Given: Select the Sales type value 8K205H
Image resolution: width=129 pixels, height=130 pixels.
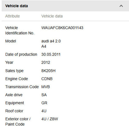Looking at the screenshot, I should pos(48,71).
